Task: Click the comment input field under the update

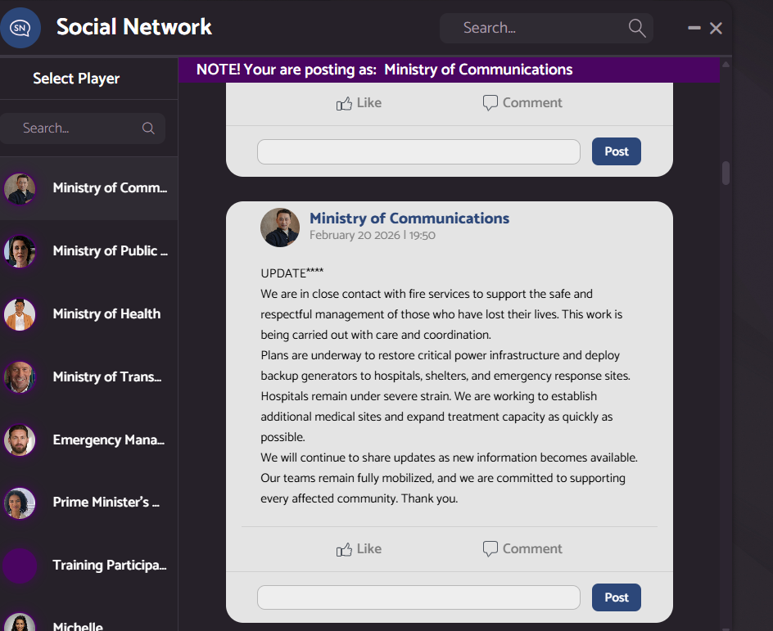Action: click(x=418, y=597)
